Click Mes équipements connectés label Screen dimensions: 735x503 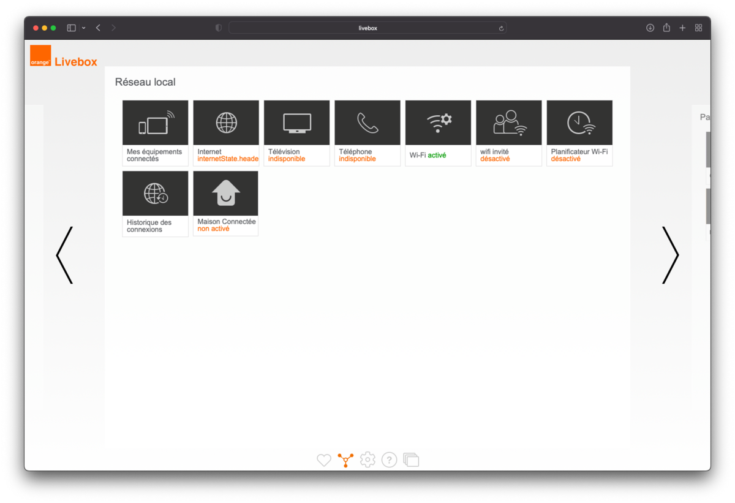click(154, 156)
